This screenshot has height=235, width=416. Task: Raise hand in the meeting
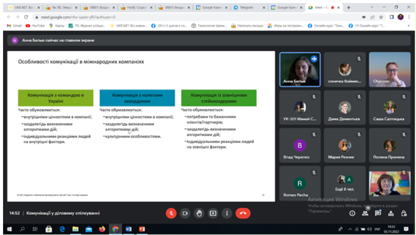pyautogui.click(x=199, y=213)
